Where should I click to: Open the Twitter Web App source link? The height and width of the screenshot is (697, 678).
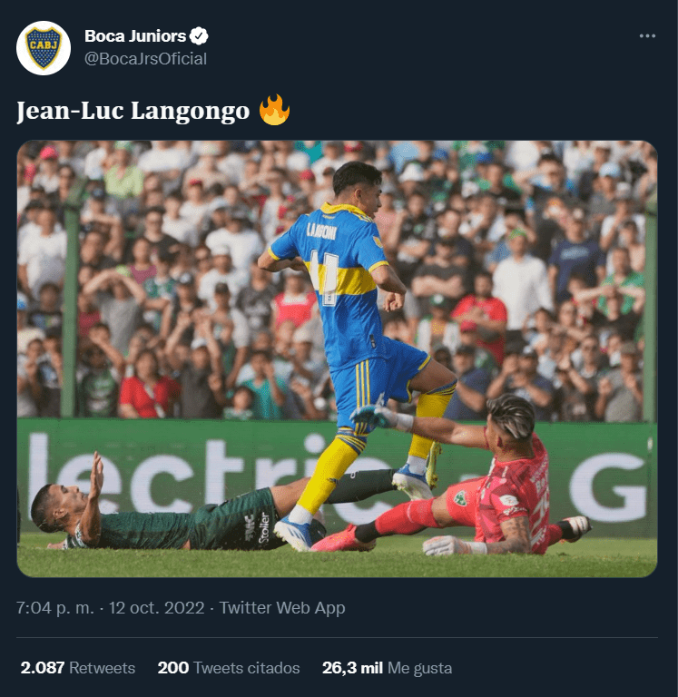[282, 608]
